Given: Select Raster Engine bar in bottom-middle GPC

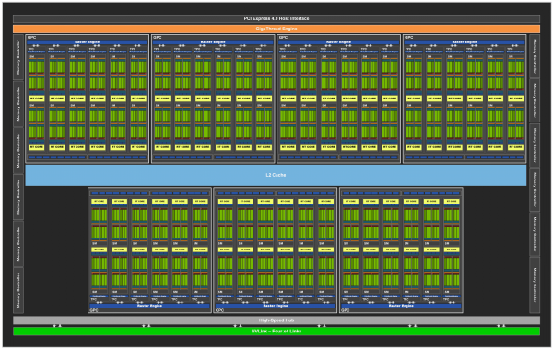Looking at the screenshot, I should point(276,306).
